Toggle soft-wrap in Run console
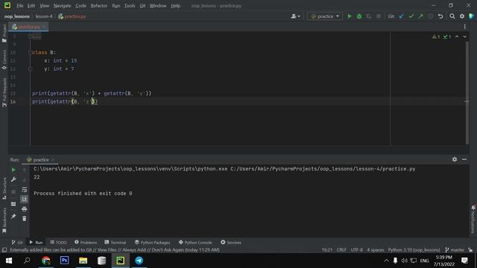The width and height of the screenshot is (477, 268). (25, 190)
